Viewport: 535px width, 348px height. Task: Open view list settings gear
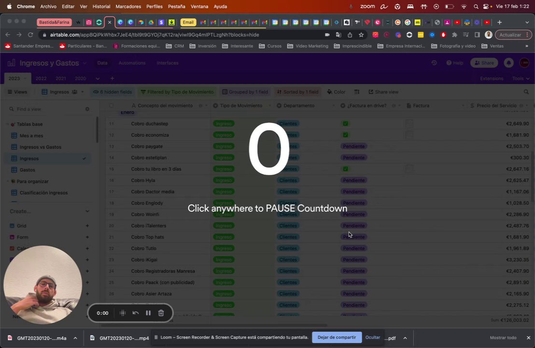click(87, 109)
